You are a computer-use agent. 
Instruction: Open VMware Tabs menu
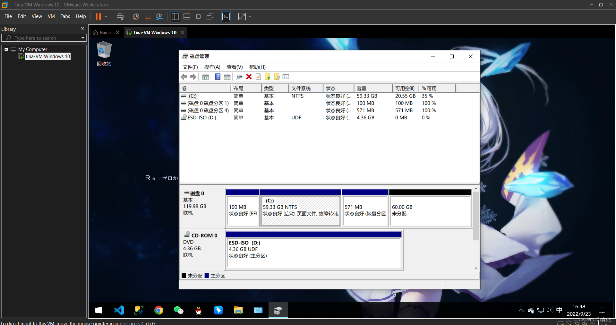65,16
